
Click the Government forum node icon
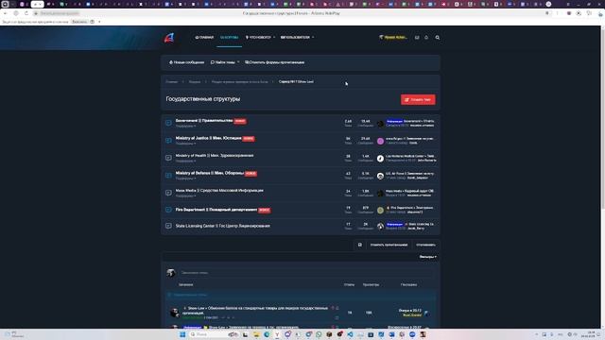pos(168,123)
